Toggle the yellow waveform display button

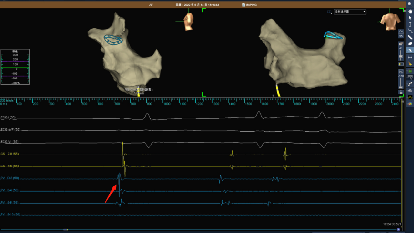(x=410, y=97)
